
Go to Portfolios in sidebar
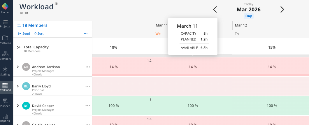[5, 40]
